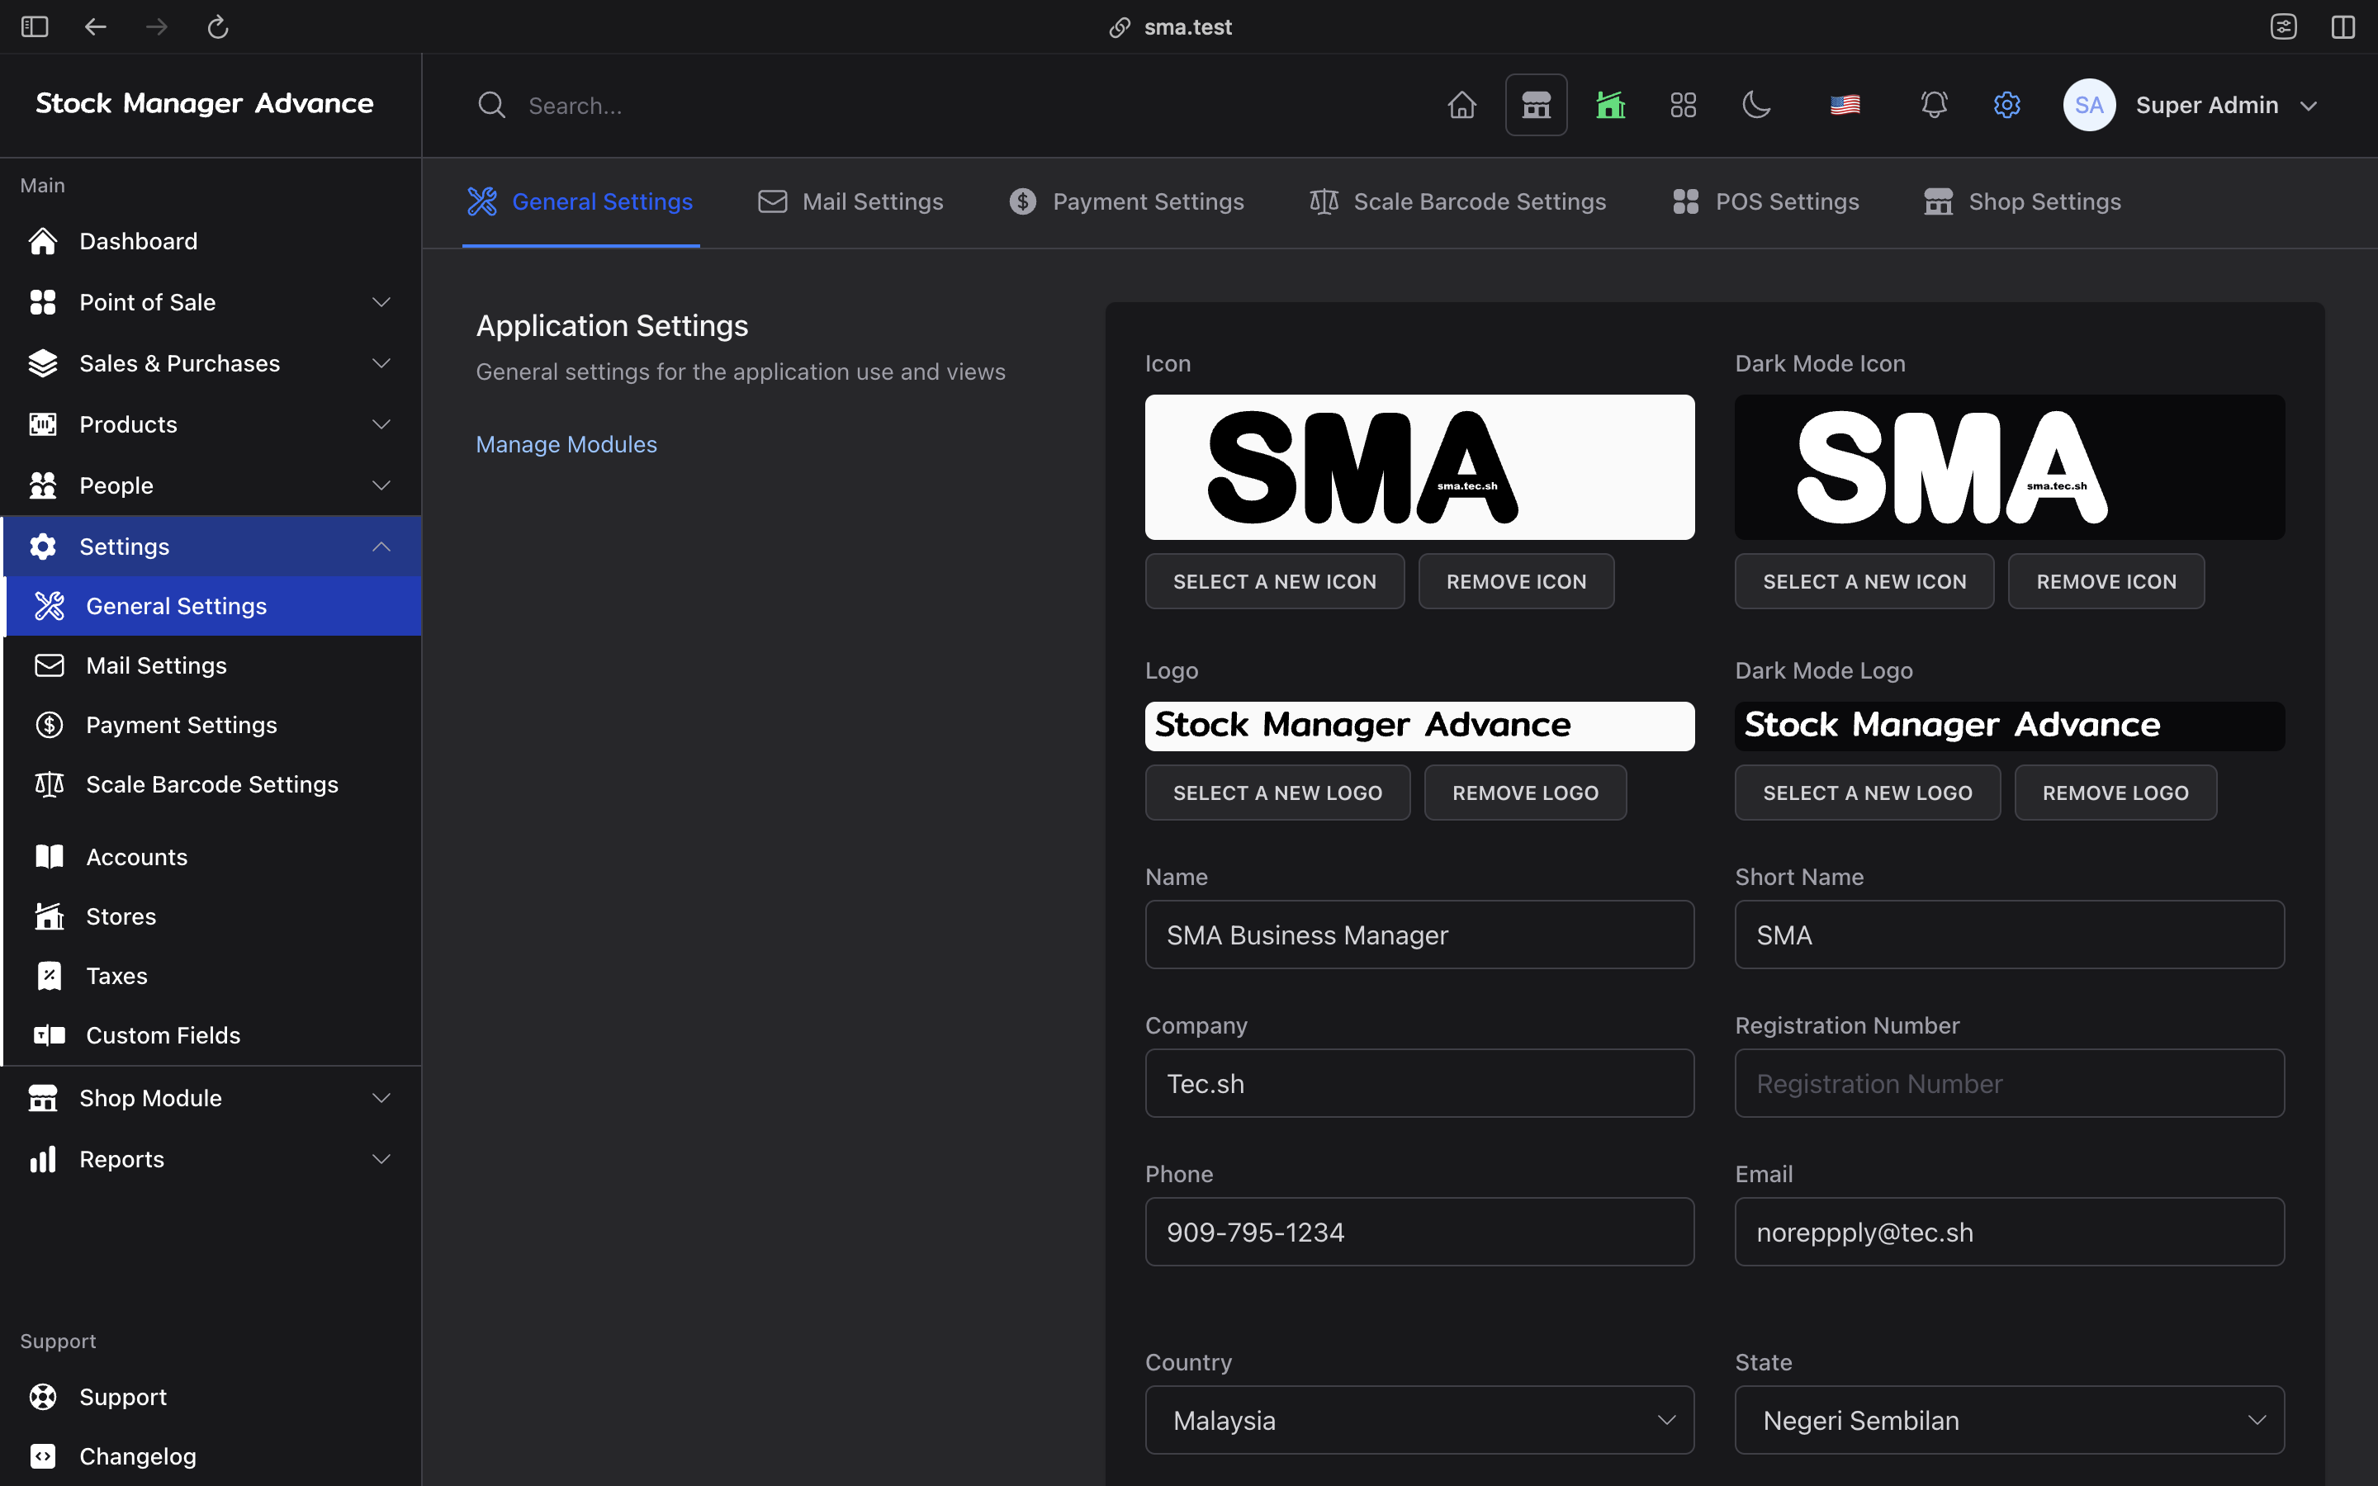Open the State dropdown Negeri Sembilan
The width and height of the screenshot is (2378, 1486).
click(x=2010, y=1420)
